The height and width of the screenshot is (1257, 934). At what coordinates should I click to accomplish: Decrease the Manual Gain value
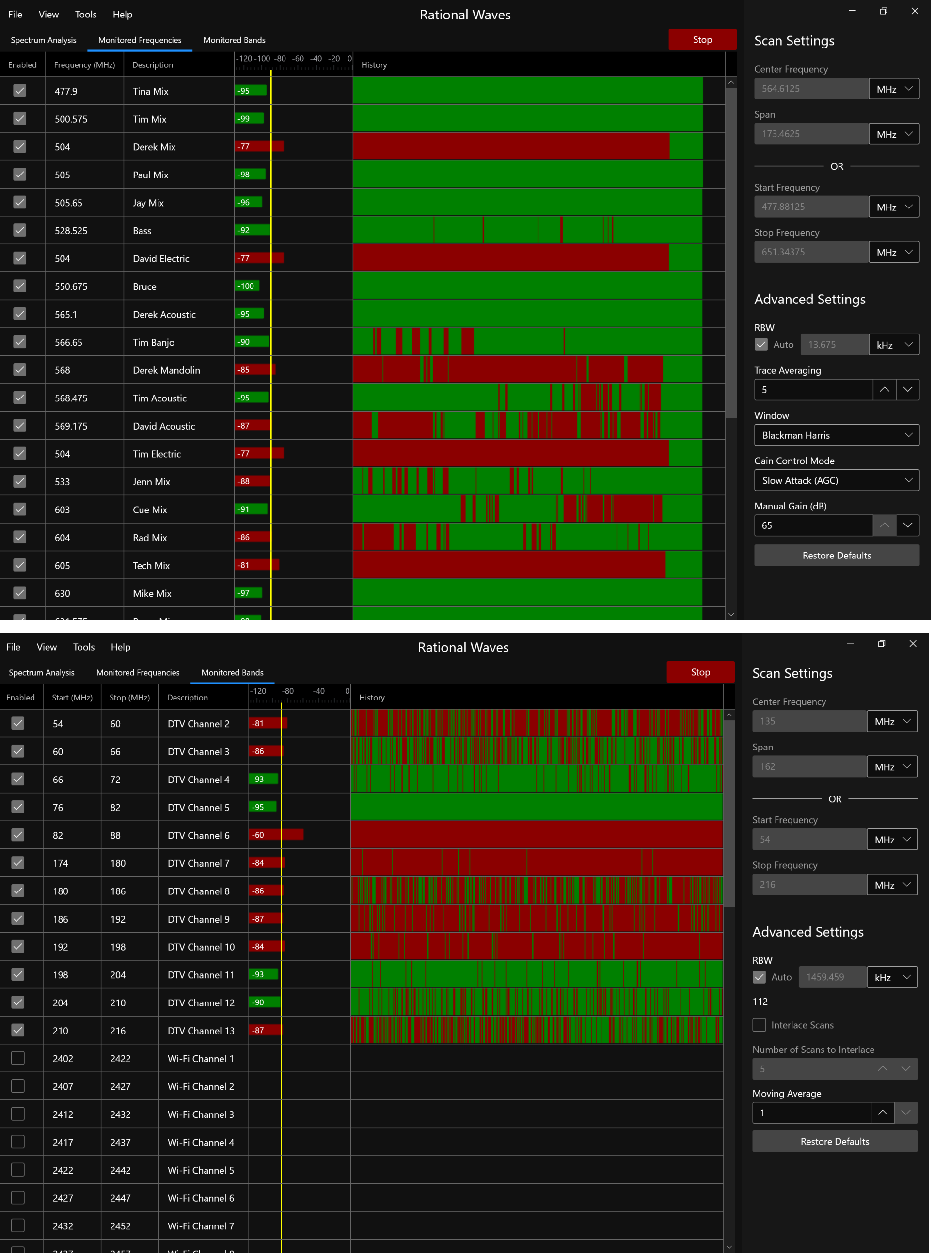click(907, 525)
